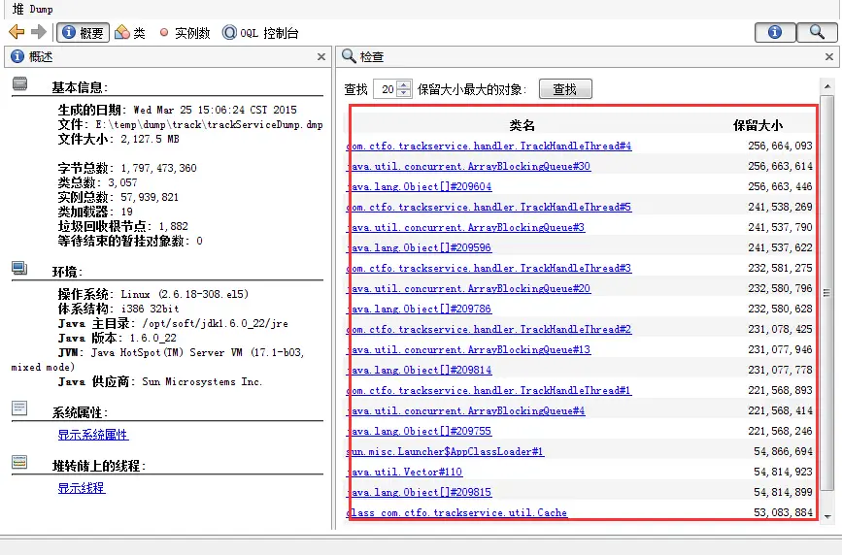Screen dimensions: 842x555
Task: Select the 概要 summary toolbar button
Action: coord(83,33)
